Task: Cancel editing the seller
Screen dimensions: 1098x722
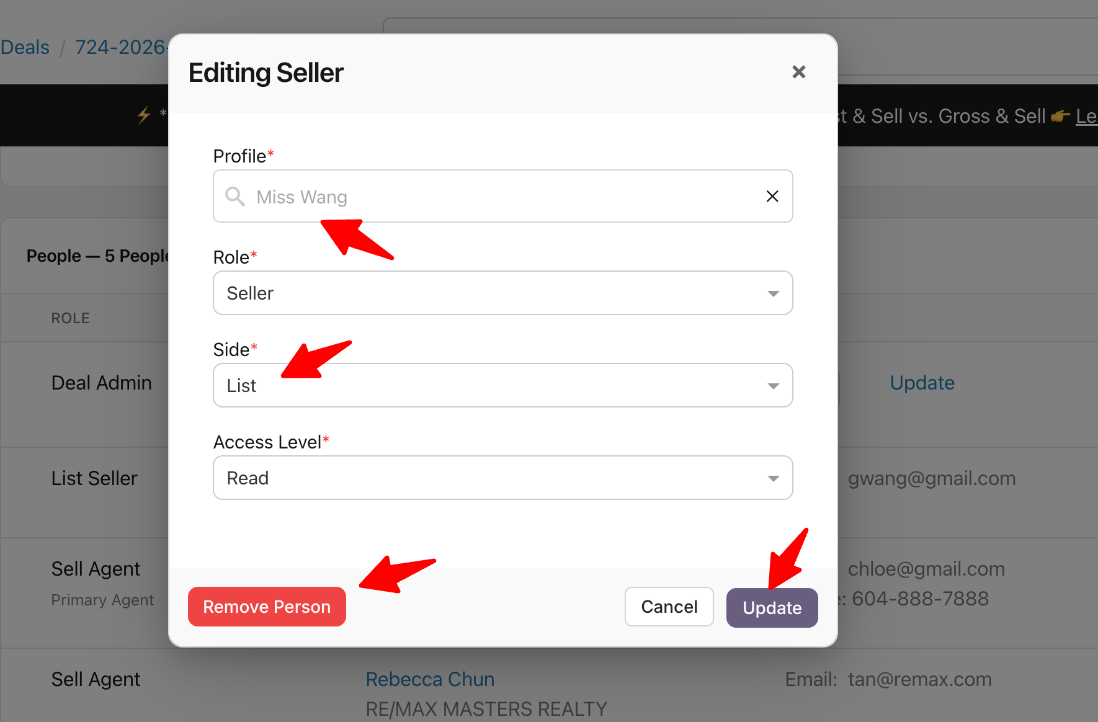Action: coord(669,607)
